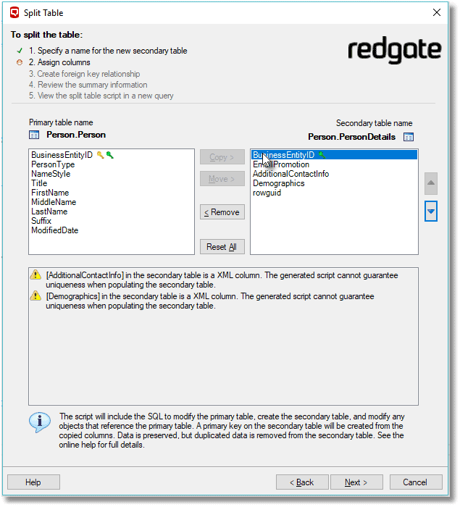Select rowguid in the secondary table list

pos(267,193)
